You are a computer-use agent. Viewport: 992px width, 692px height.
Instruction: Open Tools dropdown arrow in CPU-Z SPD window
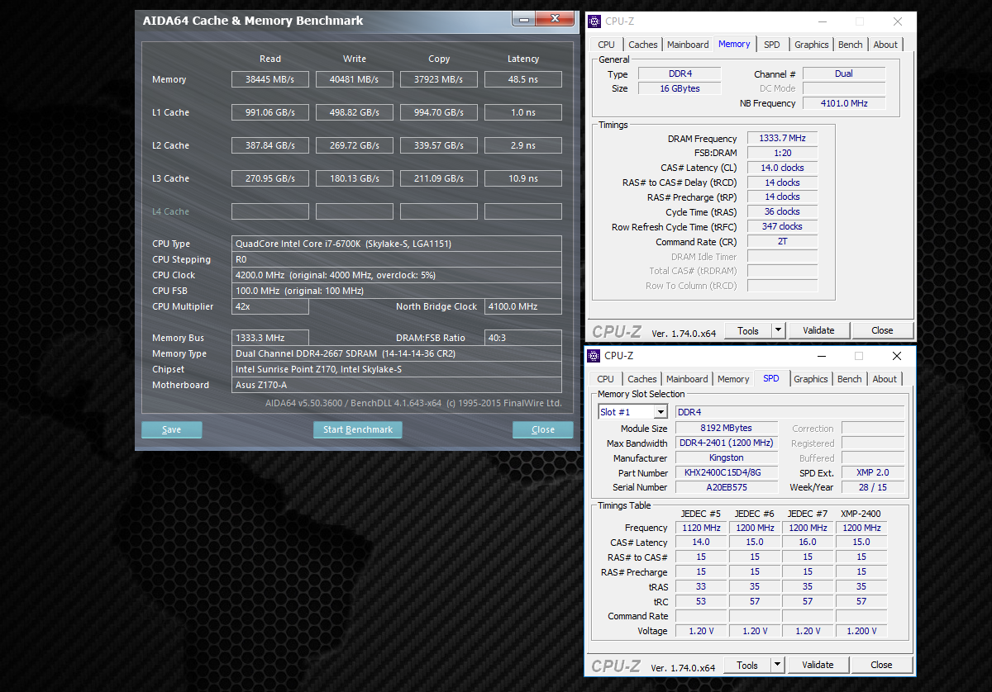click(778, 665)
